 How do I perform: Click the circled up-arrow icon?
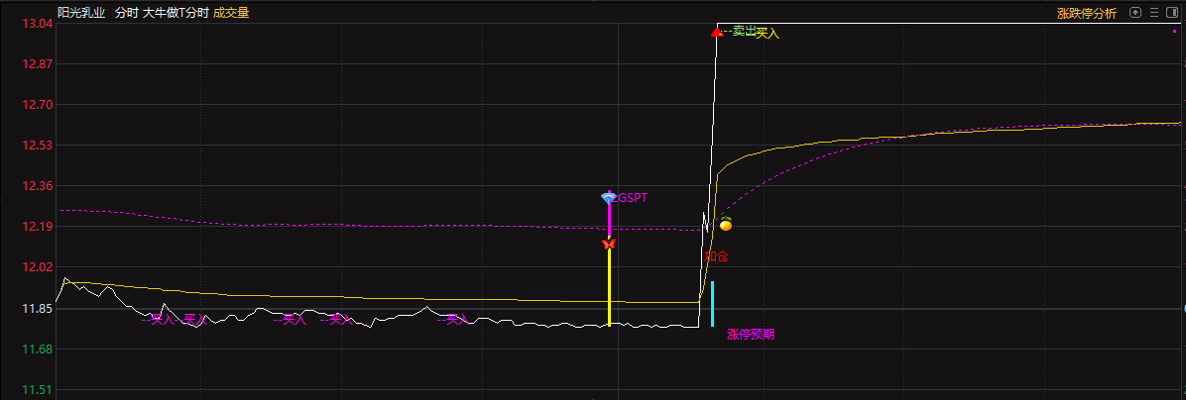tap(1134, 12)
